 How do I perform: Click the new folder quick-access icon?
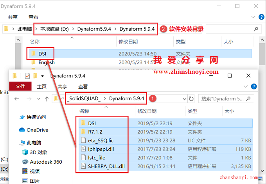35,76
